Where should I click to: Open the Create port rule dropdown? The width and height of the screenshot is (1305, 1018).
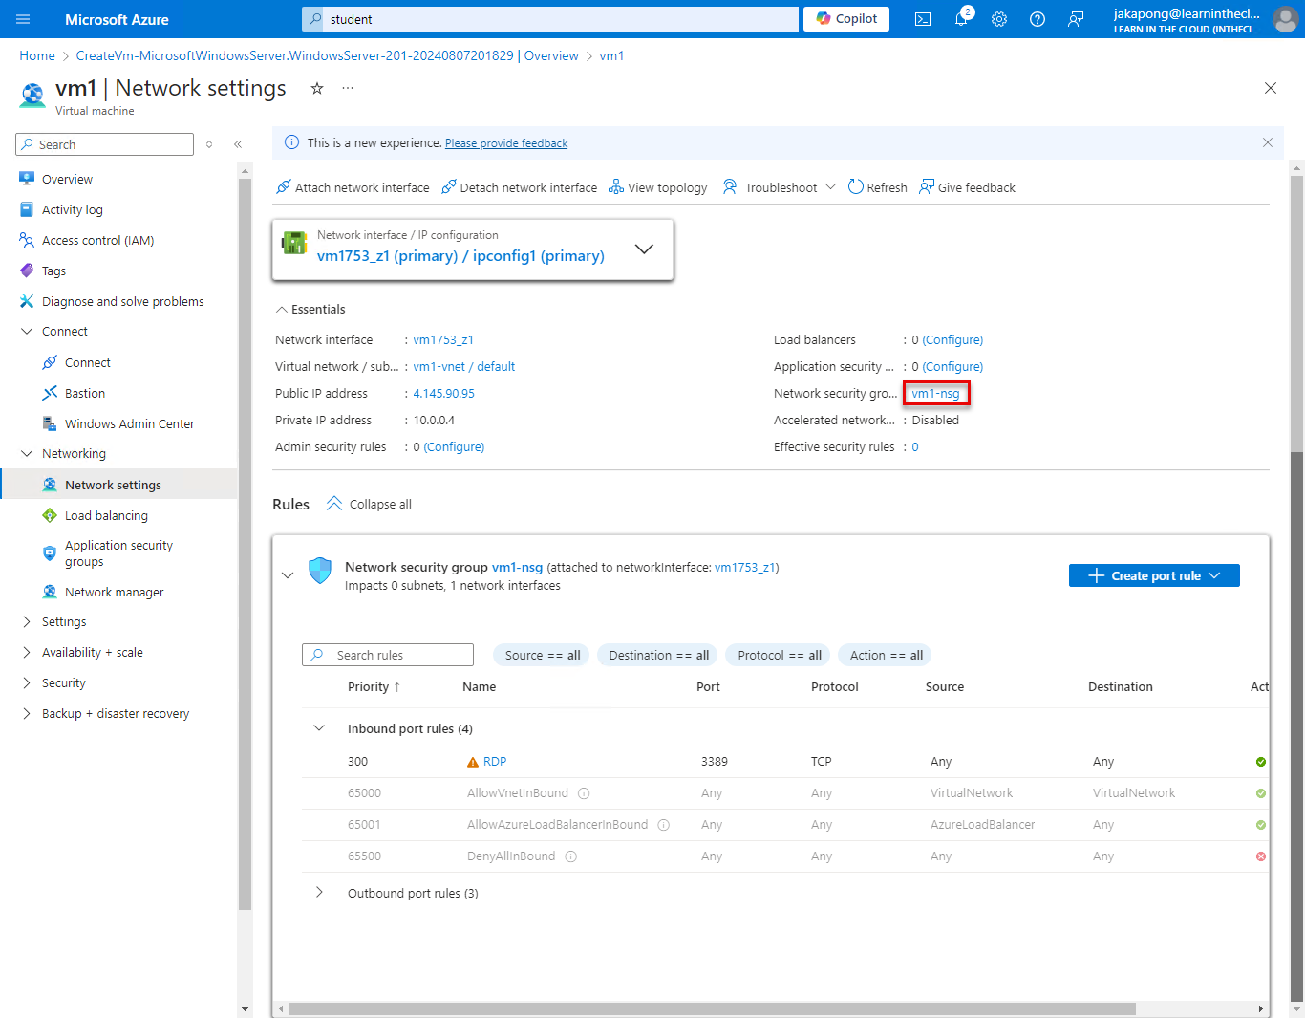(1154, 575)
